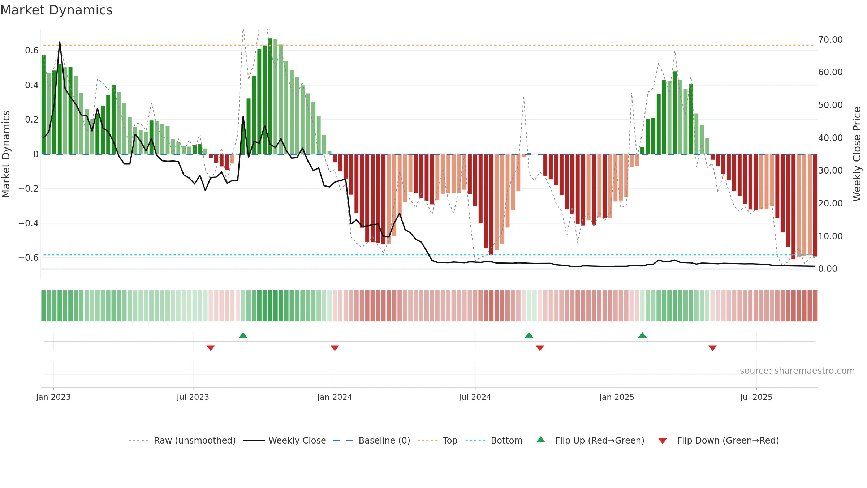Click the Jan 2024 x-axis label
Viewport: 867px width, 488px height.
(x=335, y=397)
